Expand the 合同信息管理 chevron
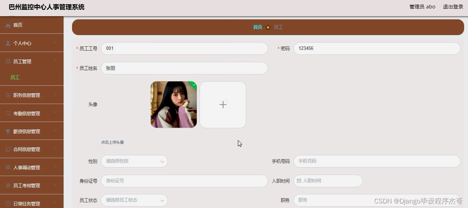The image size is (468, 208). pyautogui.click(x=56, y=149)
